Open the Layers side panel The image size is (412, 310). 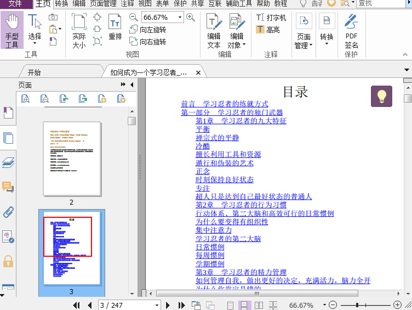tap(8, 162)
